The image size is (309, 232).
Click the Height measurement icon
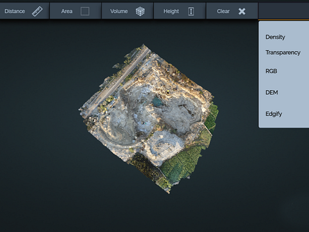pos(191,12)
